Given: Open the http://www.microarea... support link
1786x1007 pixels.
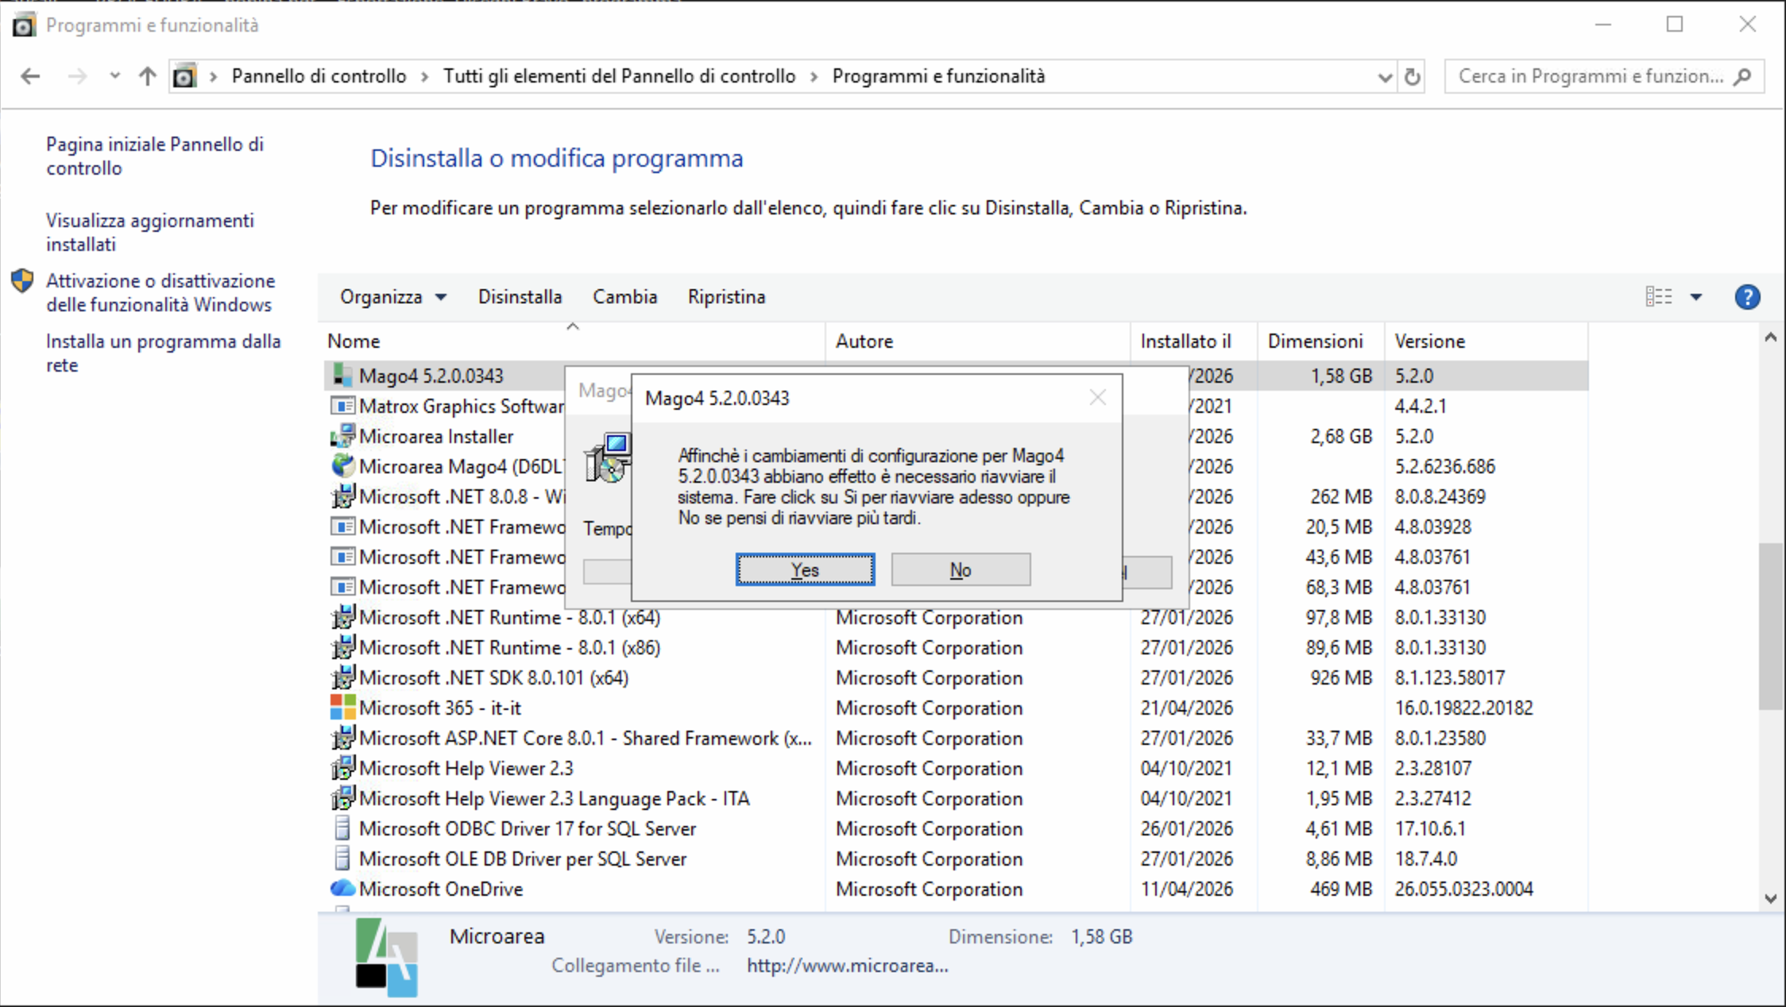Looking at the screenshot, I should pos(847,966).
